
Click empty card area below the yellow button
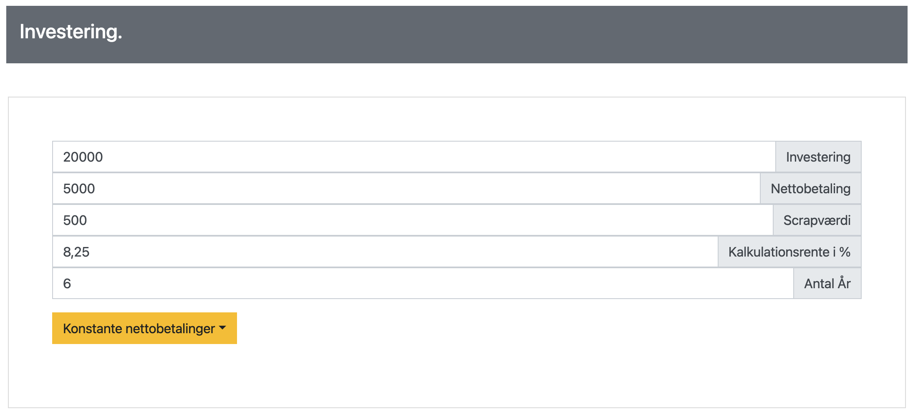[457, 375]
